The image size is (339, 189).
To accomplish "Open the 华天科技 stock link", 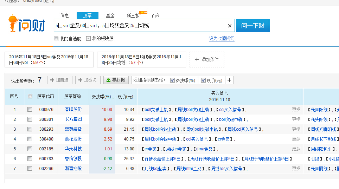I will [x=73, y=149].
